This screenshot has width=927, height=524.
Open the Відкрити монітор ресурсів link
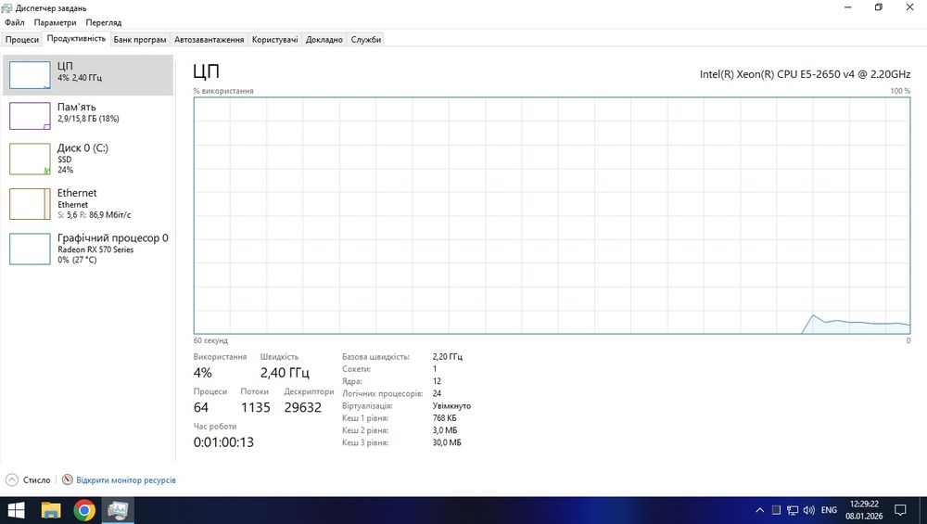126,480
